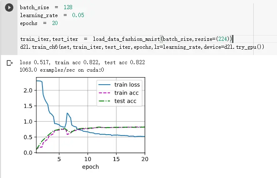Select the 'loss 0.517' output text
The height and width of the screenshot is (178, 277).
(x=34, y=62)
